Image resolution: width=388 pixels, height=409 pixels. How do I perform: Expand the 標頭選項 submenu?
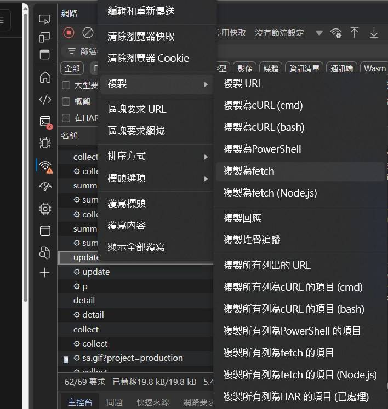pos(157,178)
